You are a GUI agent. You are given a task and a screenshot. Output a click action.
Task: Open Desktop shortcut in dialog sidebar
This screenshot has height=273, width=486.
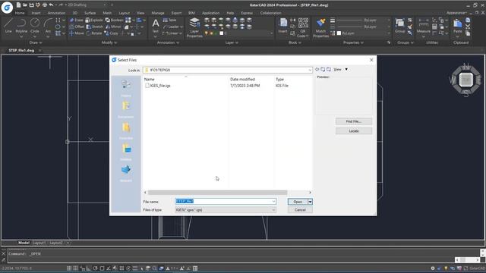126,152
